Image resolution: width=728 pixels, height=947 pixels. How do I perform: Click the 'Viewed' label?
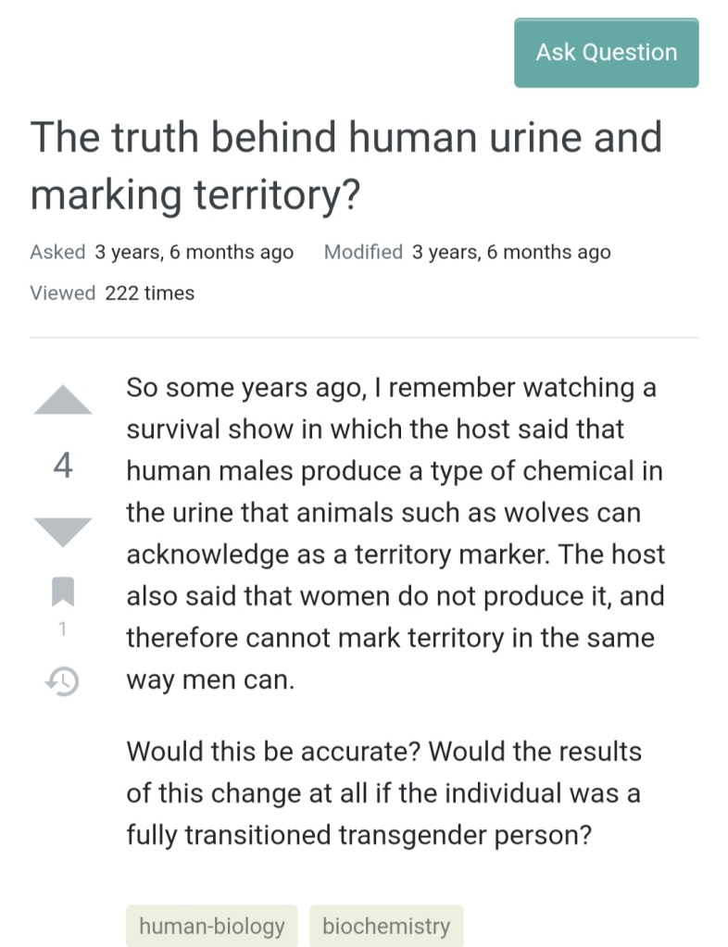click(63, 293)
